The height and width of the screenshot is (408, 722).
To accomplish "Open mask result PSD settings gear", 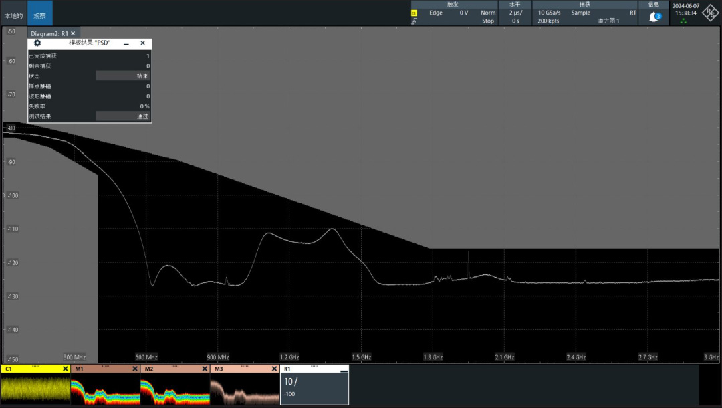I will pyautogui.click(x=37, y=43).
